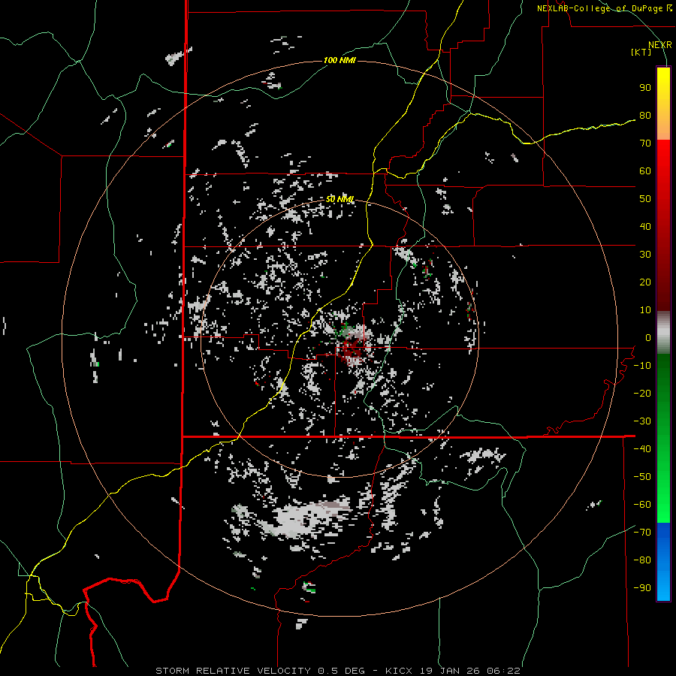This screenshot has width=676, height=676.
Task: Click the 0.5 DEG elevation text
Action: [342, 671]
